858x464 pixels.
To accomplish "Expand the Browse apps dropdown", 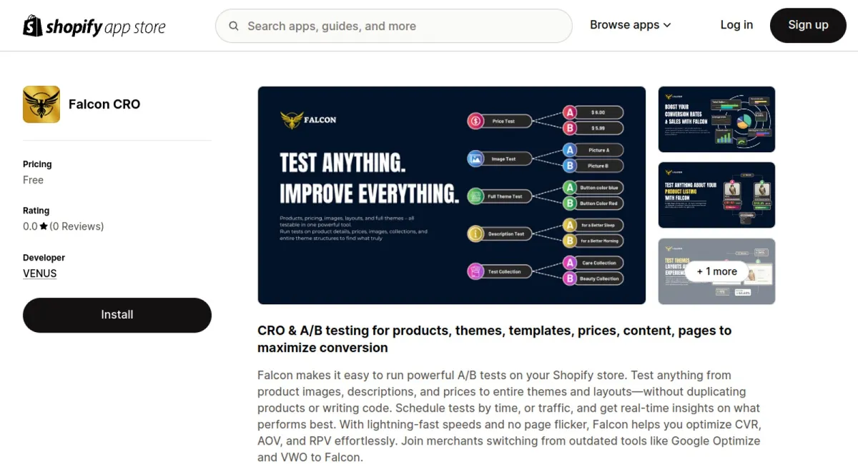I will [x=631, y=25].
